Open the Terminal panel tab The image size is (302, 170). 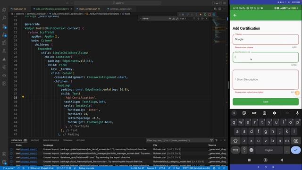click(x=68, y=140)
